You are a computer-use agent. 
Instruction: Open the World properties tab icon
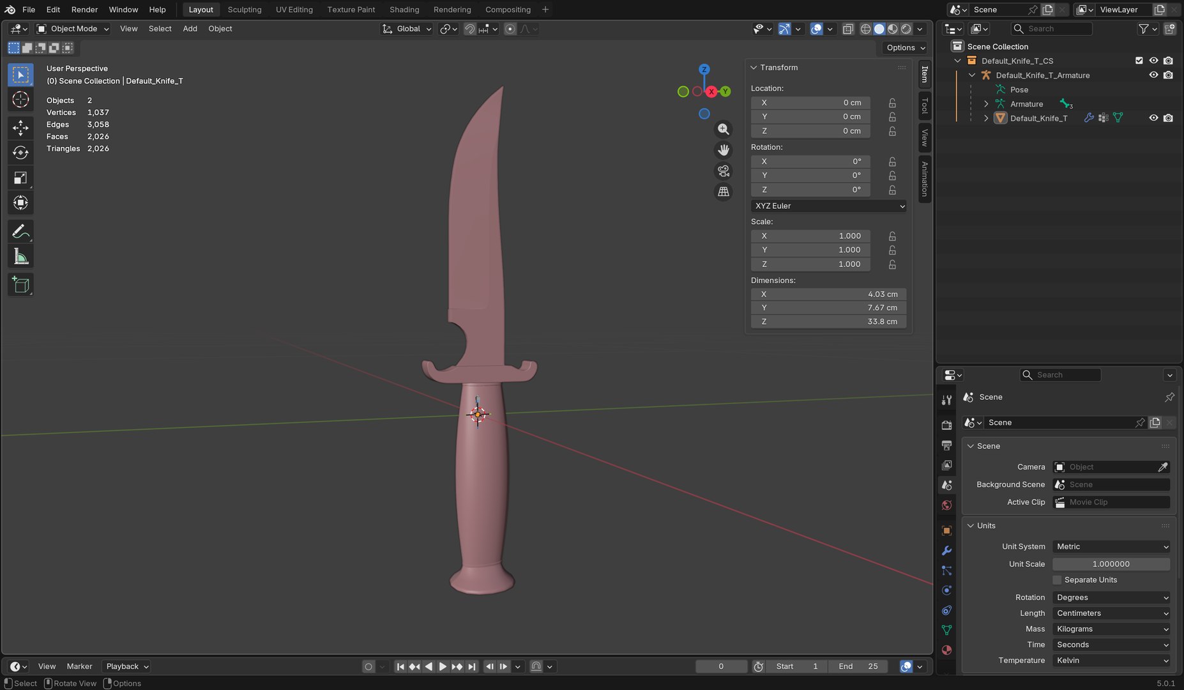(946, 505)
